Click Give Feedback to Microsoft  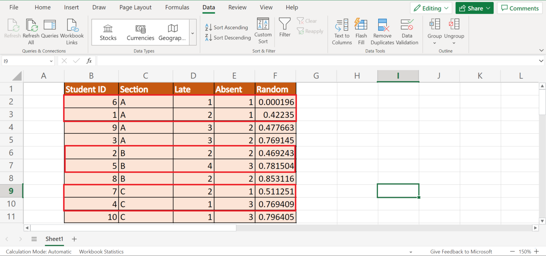pyautogui.click(x=461, y=251)
